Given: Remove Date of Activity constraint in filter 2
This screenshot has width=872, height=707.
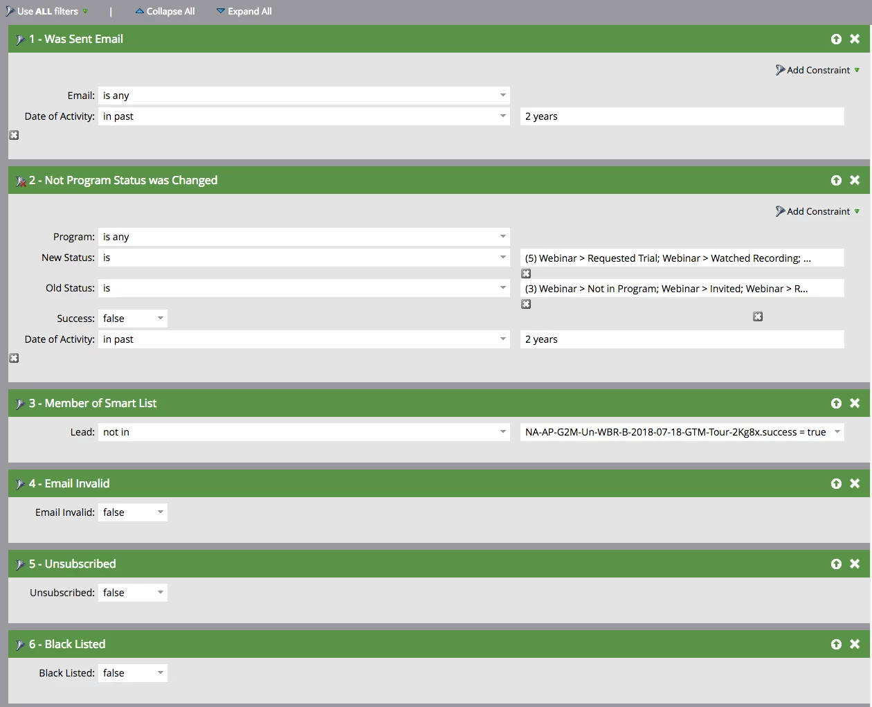Looking at the screenshot, I should pos(14,358).
